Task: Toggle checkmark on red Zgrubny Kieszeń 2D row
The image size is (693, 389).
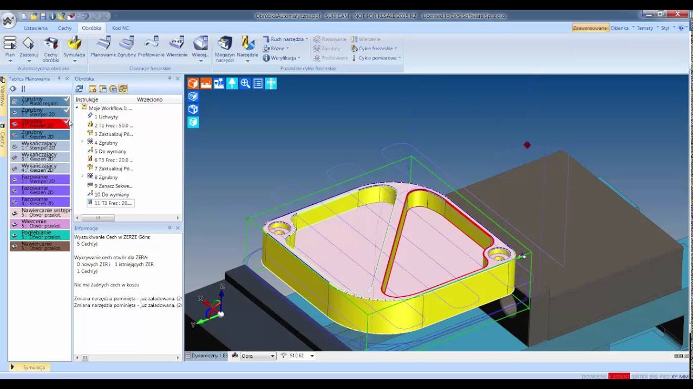Action: point(66,122)
